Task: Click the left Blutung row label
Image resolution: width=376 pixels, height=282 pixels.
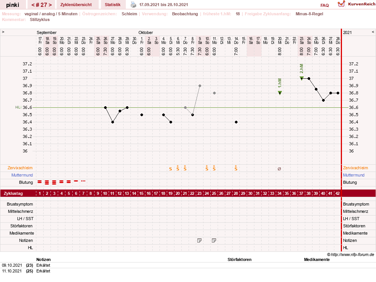Action: click(26, 182)
